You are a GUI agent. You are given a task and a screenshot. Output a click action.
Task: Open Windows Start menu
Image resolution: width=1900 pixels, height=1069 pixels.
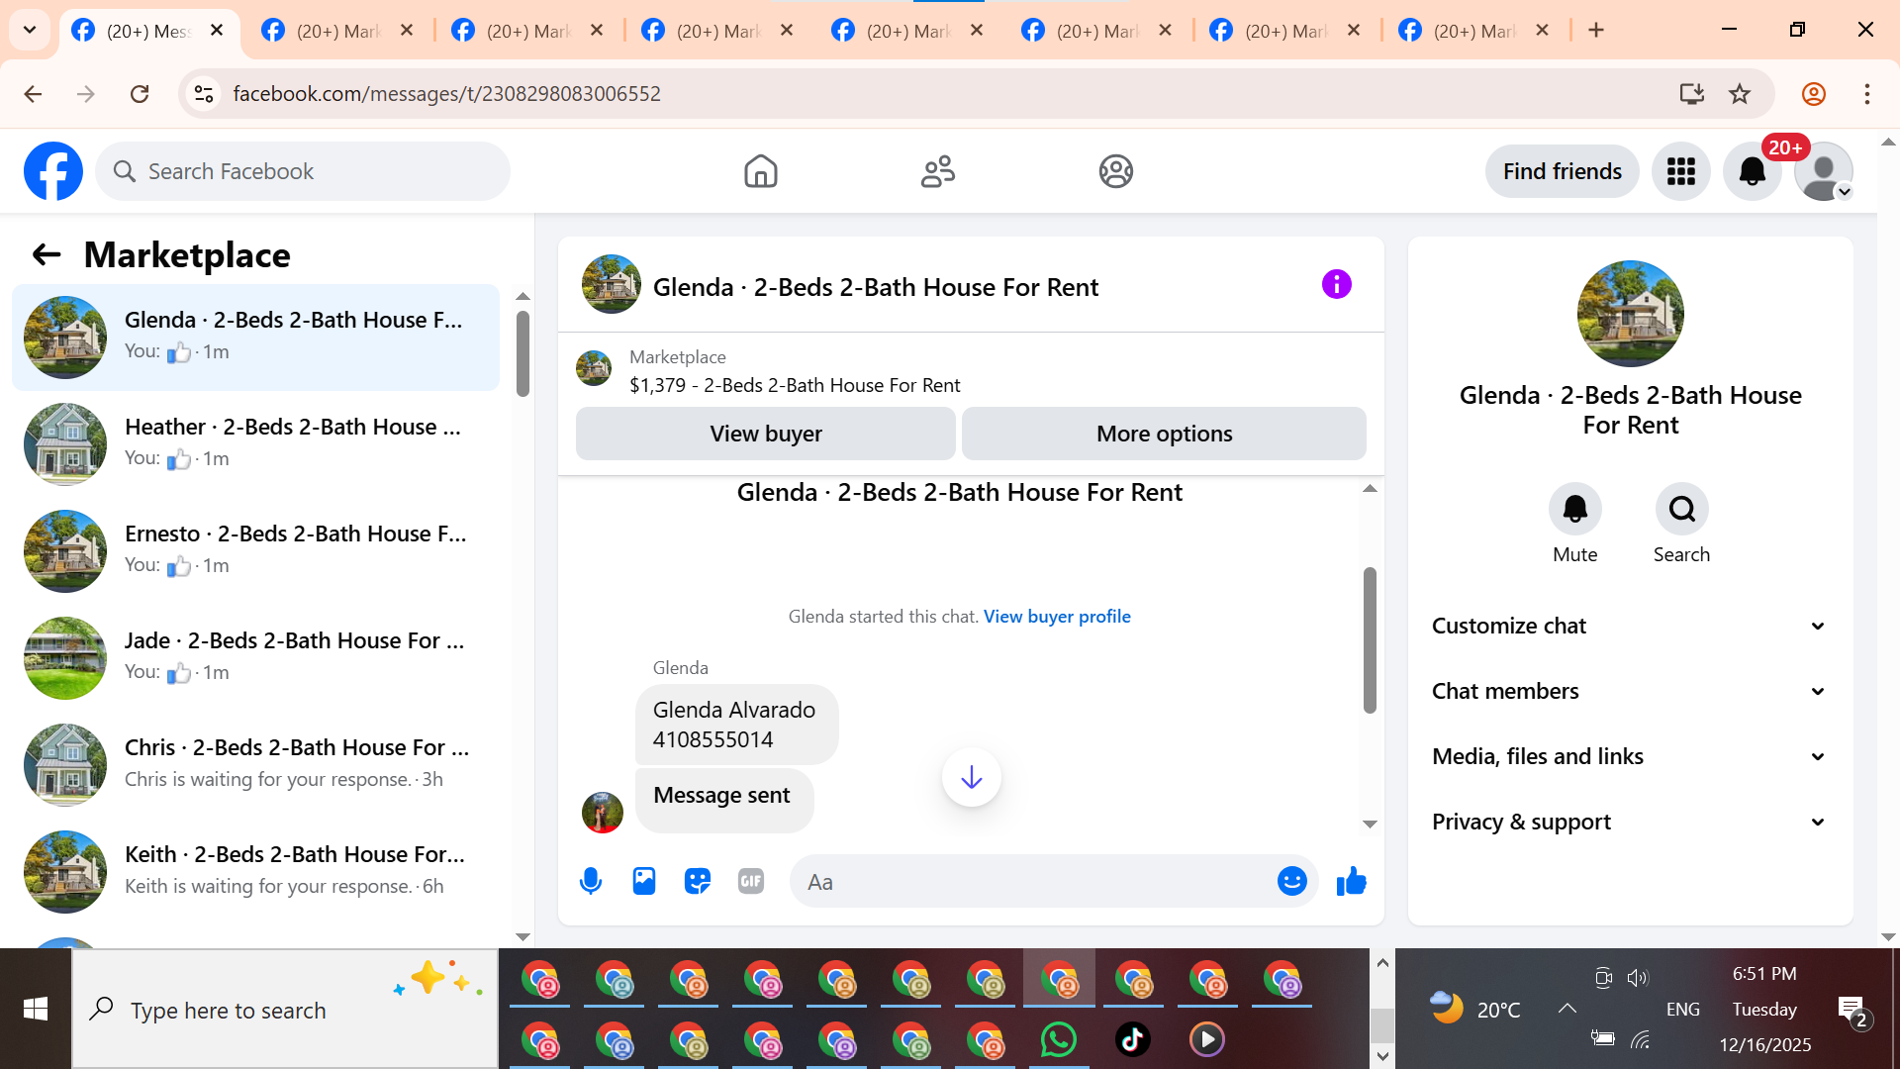tap(36, 1009)
